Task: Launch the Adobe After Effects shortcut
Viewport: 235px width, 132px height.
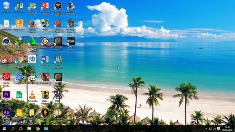Action: [6, 113]
